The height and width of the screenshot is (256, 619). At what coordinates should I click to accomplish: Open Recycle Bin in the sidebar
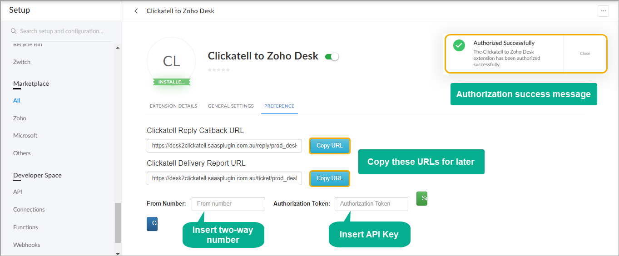coord(28,44)
